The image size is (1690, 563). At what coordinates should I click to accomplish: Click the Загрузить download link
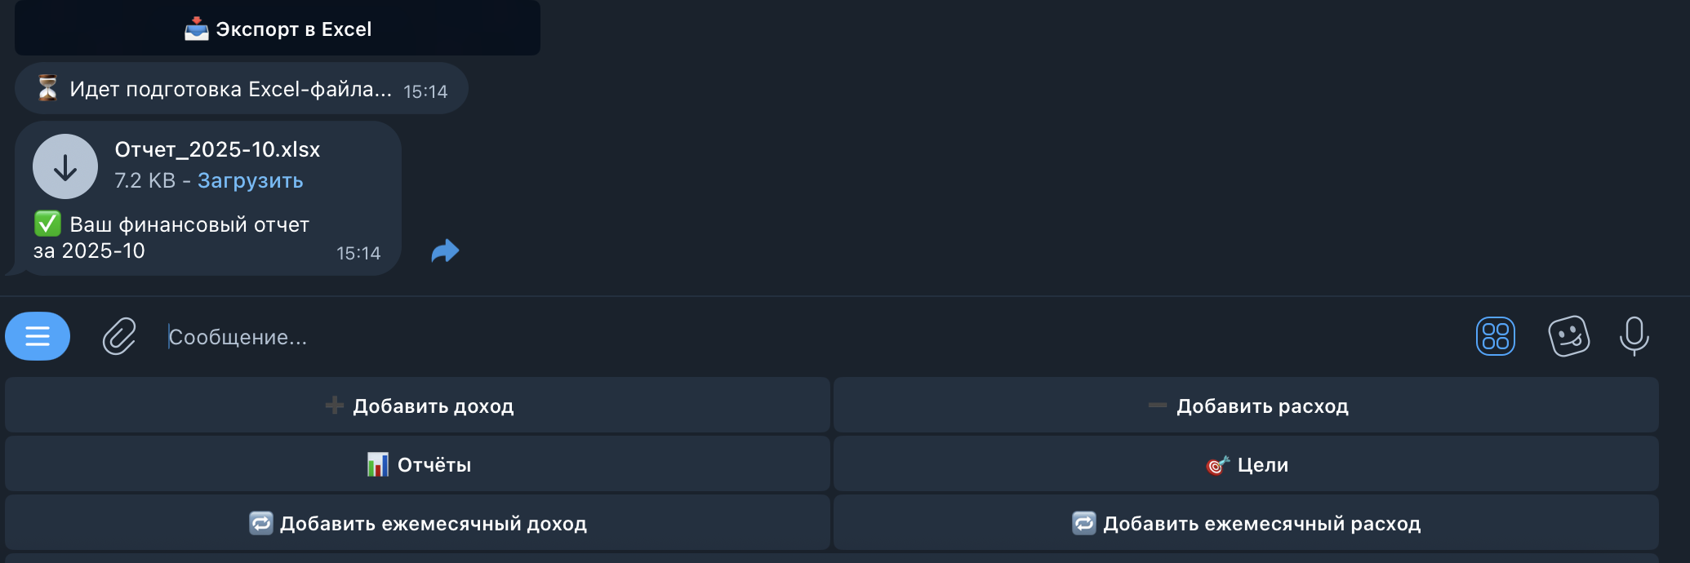coord(250,180)
